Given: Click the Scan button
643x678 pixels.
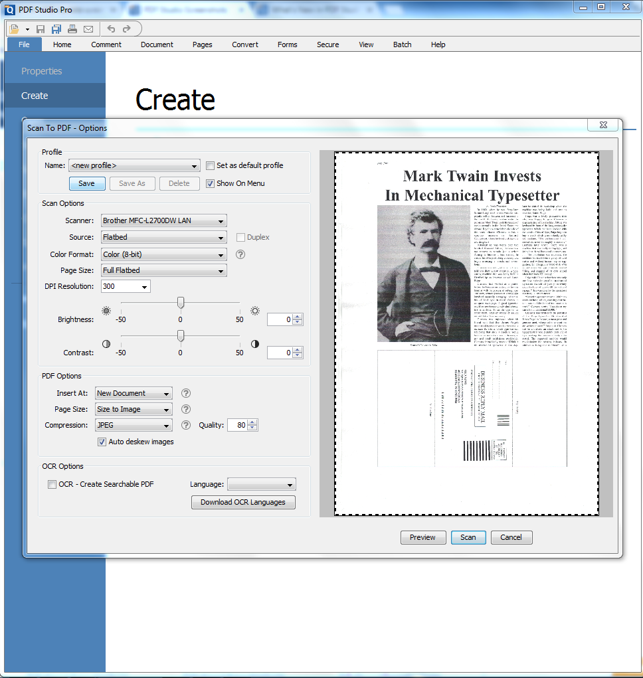Looking at the screenshot, I should coord(468,537).
